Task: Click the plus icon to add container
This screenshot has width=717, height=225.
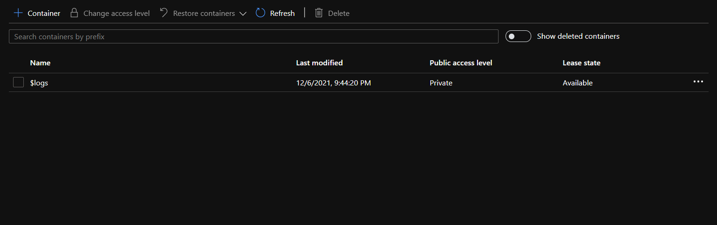Action: (18, 13)
